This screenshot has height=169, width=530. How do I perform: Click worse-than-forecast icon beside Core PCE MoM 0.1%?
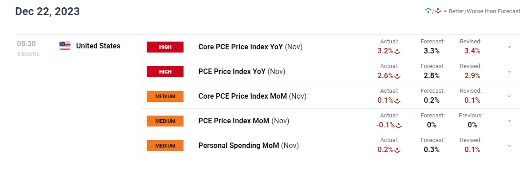397,101
